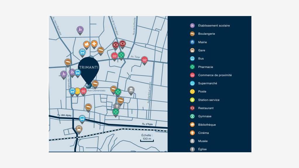The height and width of the screenshot is (168, 299).
Task: Click the 'Musée' legend label
Action: coord(203,141)
